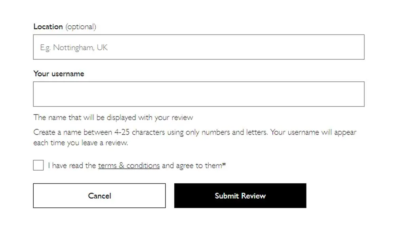Click the 'numbers and letters' phrase in hint
This screenshot has width=396, height=237.
pos(234,132)
